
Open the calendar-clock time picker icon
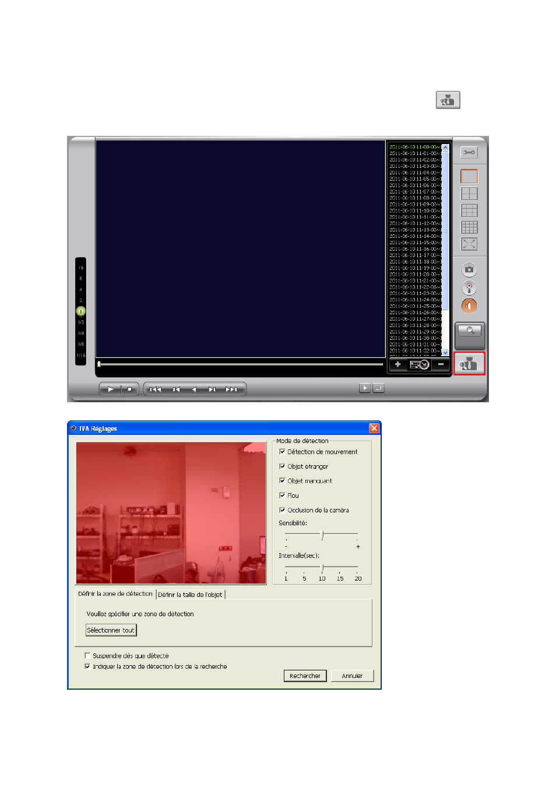tap(420, 364)
